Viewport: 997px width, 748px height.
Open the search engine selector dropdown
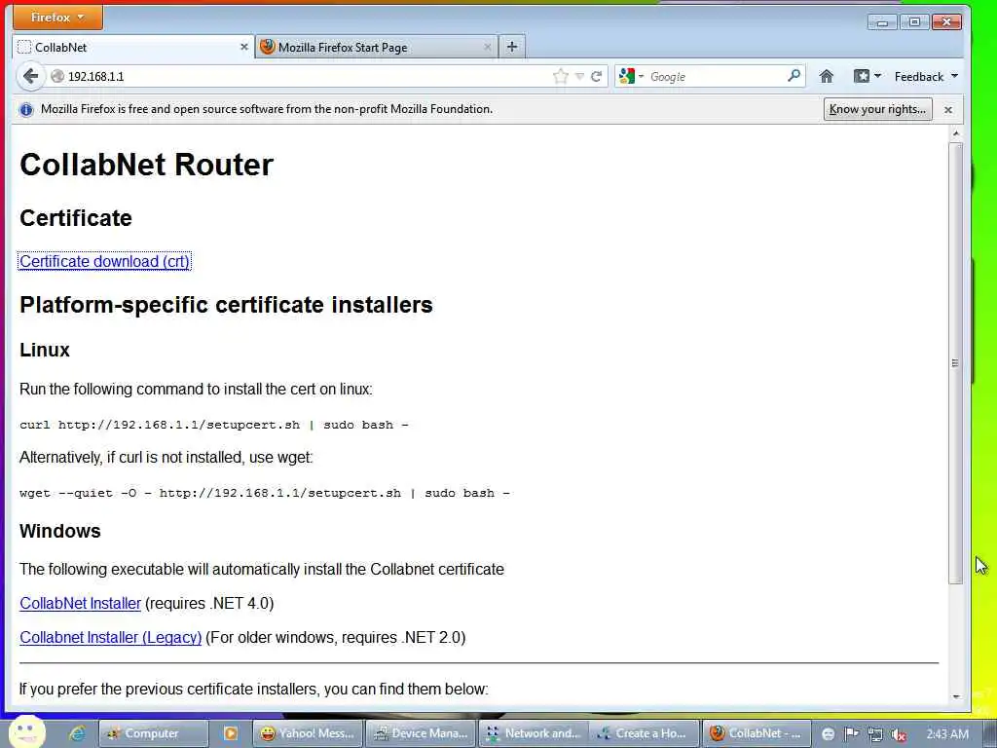[x=631, y=76]
